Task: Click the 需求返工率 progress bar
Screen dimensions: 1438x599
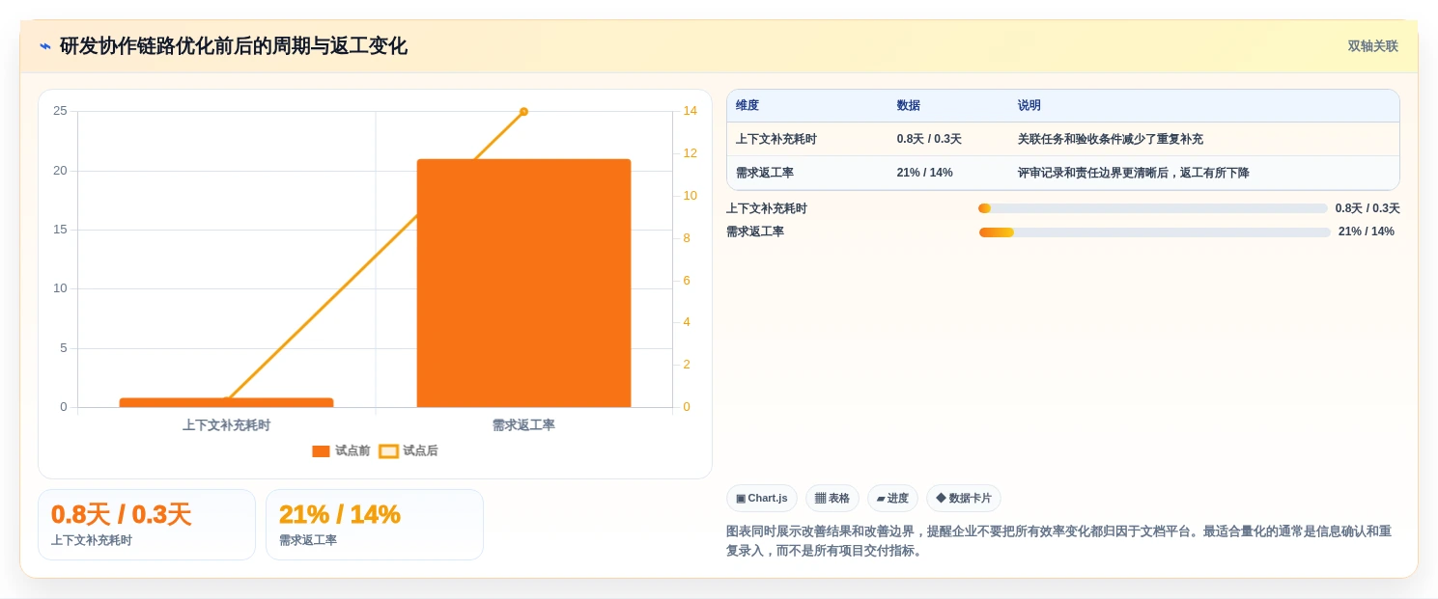Action: (x=1155, y=232)
